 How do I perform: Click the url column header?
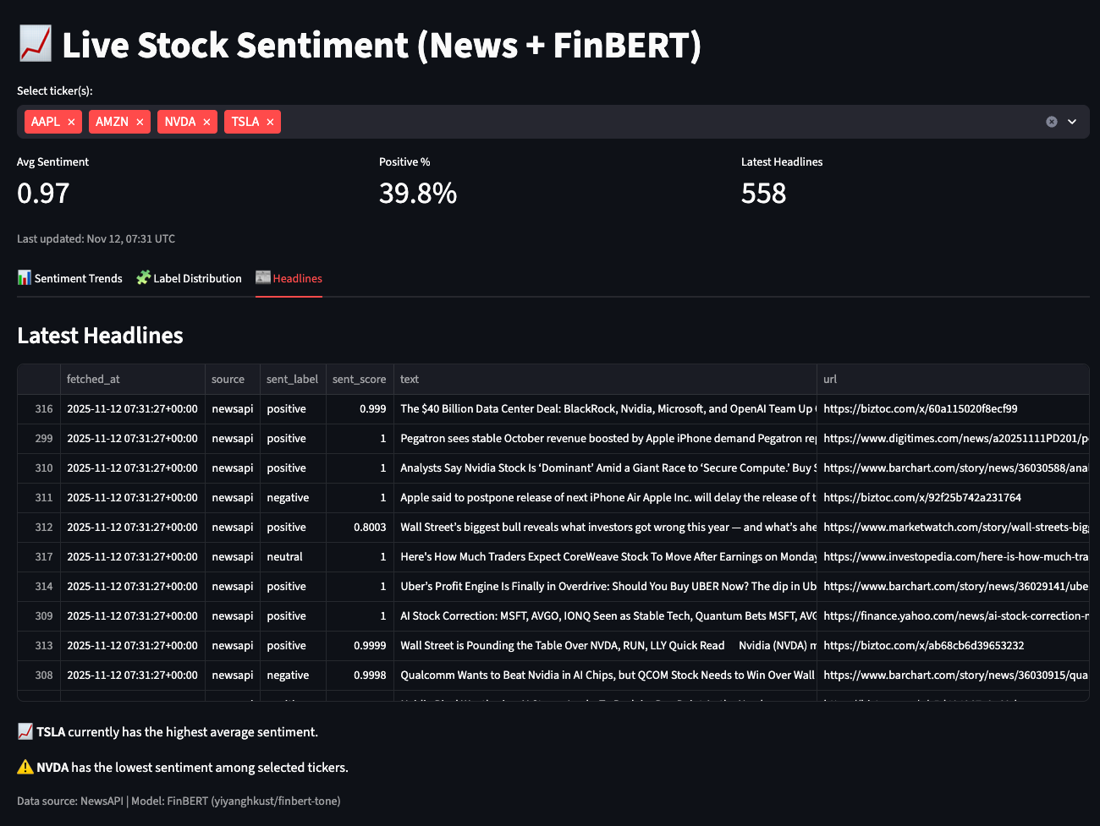[830, 380]
